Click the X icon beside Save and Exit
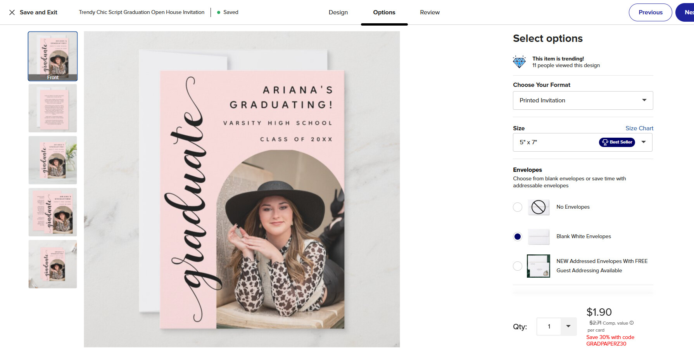The height and width of the screenshot is (351, 694). point(12,12)
